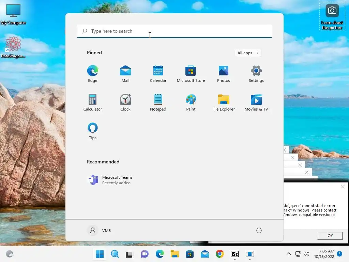Launch the Photos app
The width and height of the screenshot is (349, 262).
click(224, 74)
